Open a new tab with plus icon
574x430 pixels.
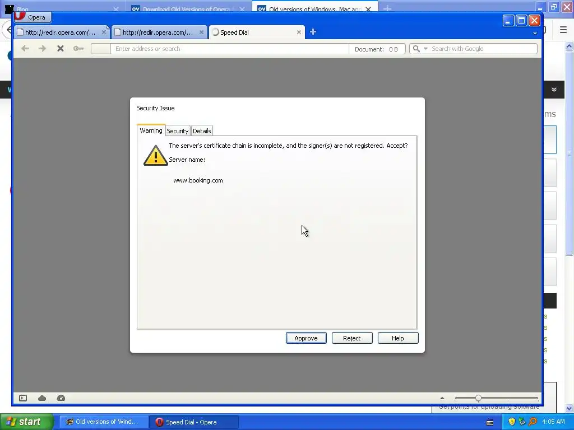(x=313, y=32)
